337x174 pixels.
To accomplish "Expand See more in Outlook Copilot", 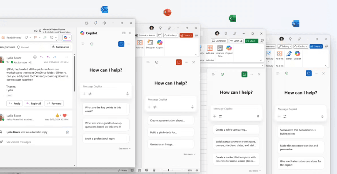I will pos(125,149).
